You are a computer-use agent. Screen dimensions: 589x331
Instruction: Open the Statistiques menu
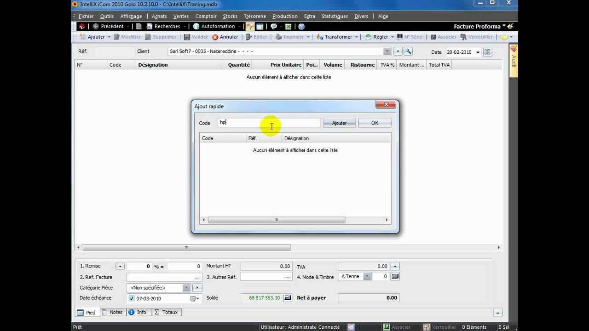[x=335, y=16]
